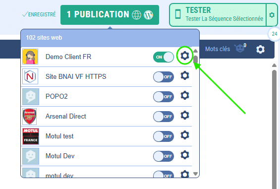Screen dimensions: 280x189
Task: Open settings gear for POPO2
Action: 185,95
